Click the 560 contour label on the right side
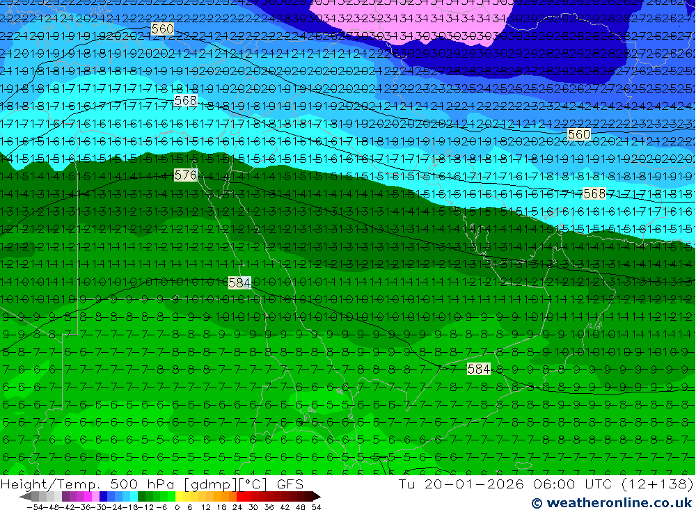Image resolution: width=696 pixels, height=510 pixels. (x=579, y=134)
